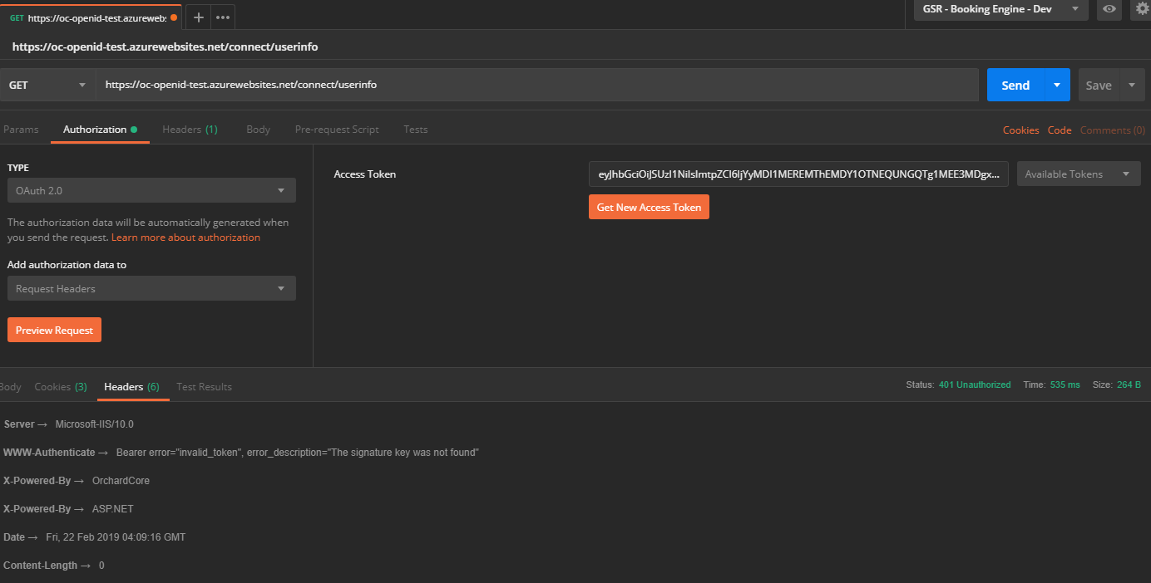Viewport: 1151px width, 583px height.
Task: Click Get New Access Token
Action: tap(649, 207)
